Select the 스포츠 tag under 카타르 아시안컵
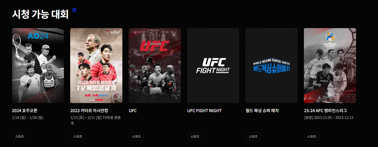Viewport: 378px width, 147px height. pos(78,136)
